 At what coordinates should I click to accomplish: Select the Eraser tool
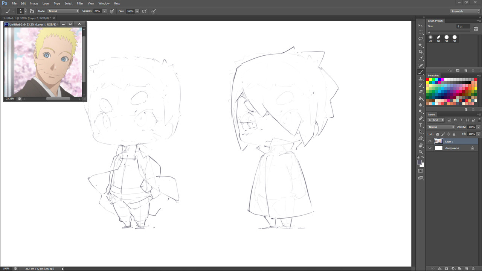tap(421, 92)
